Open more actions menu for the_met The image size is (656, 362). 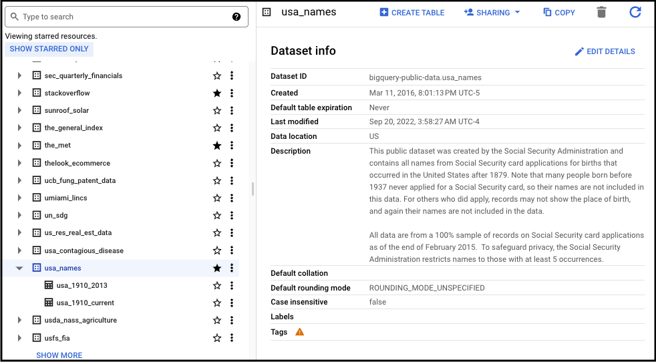pyautogui.click(x=232, y=145)
